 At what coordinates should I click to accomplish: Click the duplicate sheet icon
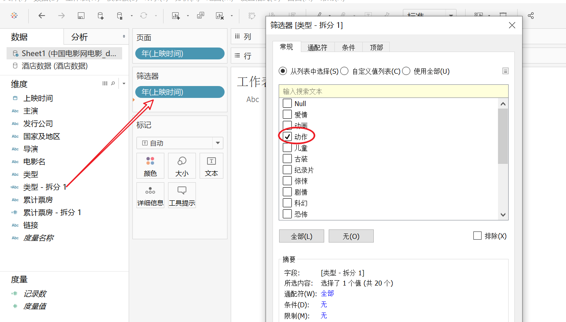[x=200, y=16]
